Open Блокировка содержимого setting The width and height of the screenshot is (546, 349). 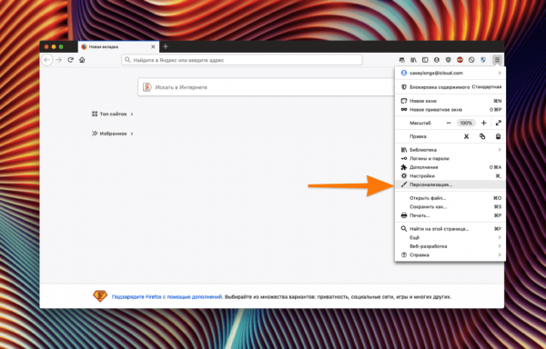450,87
